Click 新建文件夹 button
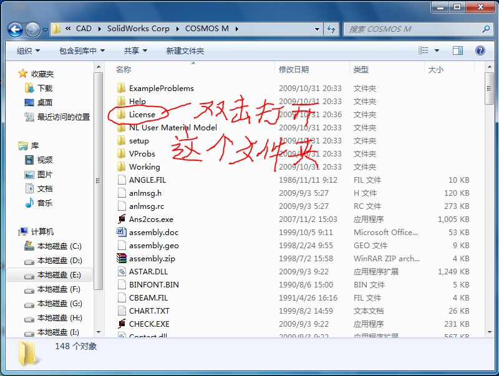The height and width of the screenshot is (376, 499). (185, 51)
